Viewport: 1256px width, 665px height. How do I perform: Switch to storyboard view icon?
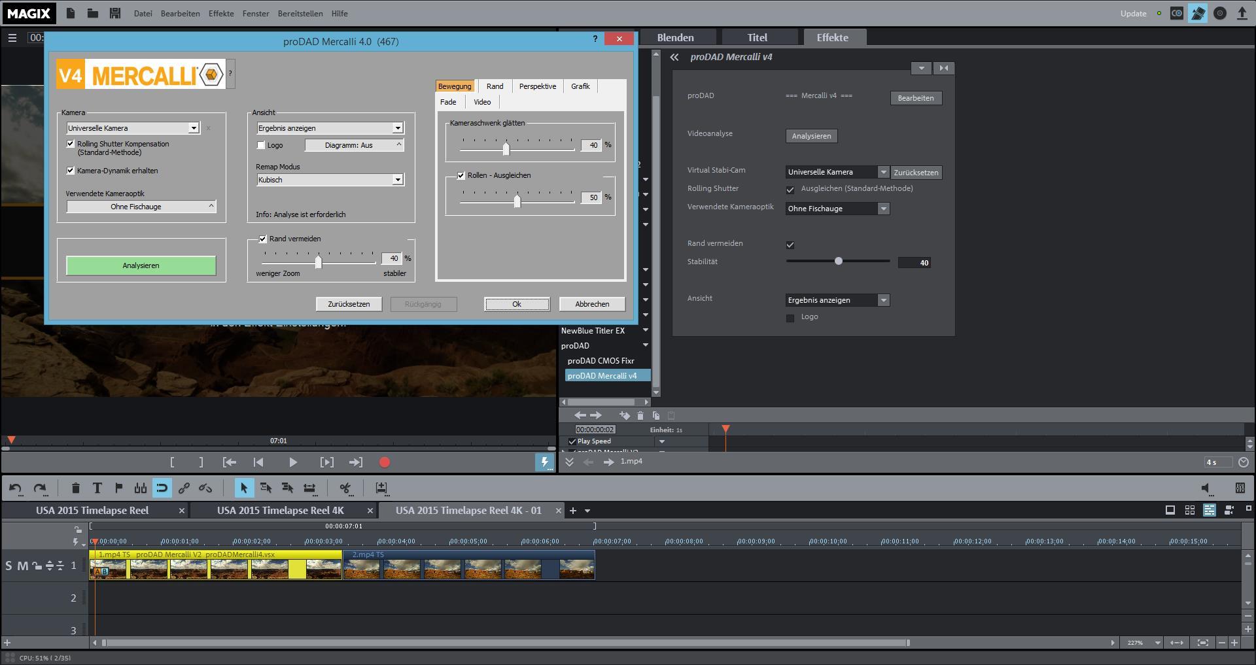1170,510
